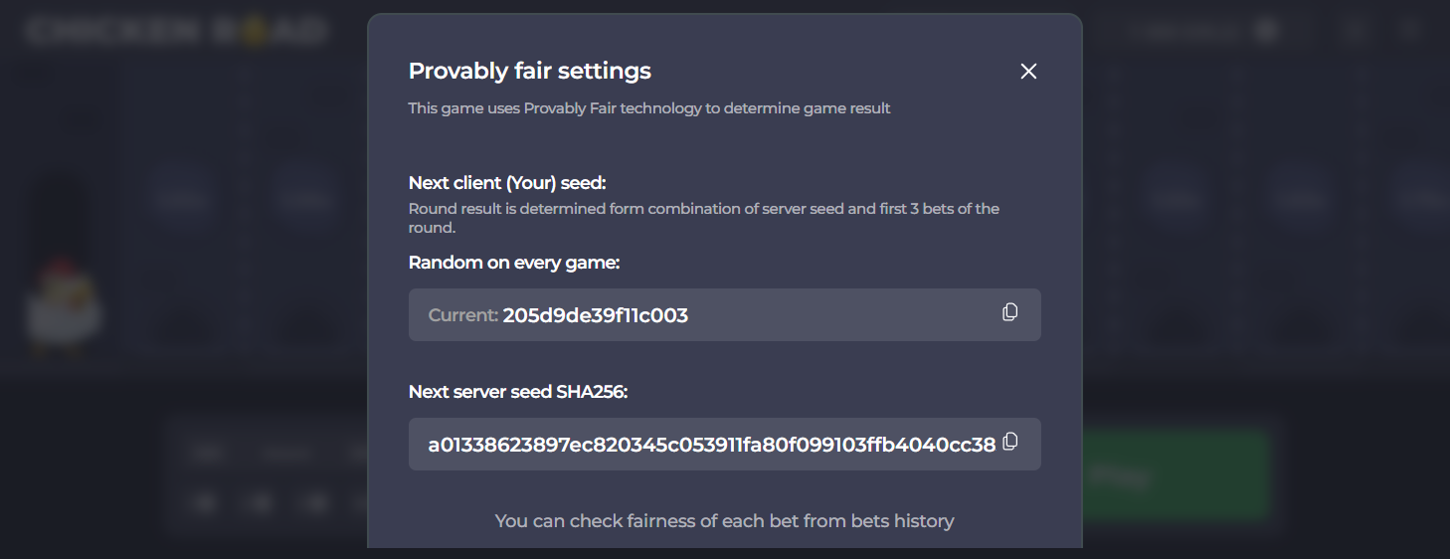Click the "Next client (Your) seed:" label
The image size is (1450, 559).
[x=507, y=183]
